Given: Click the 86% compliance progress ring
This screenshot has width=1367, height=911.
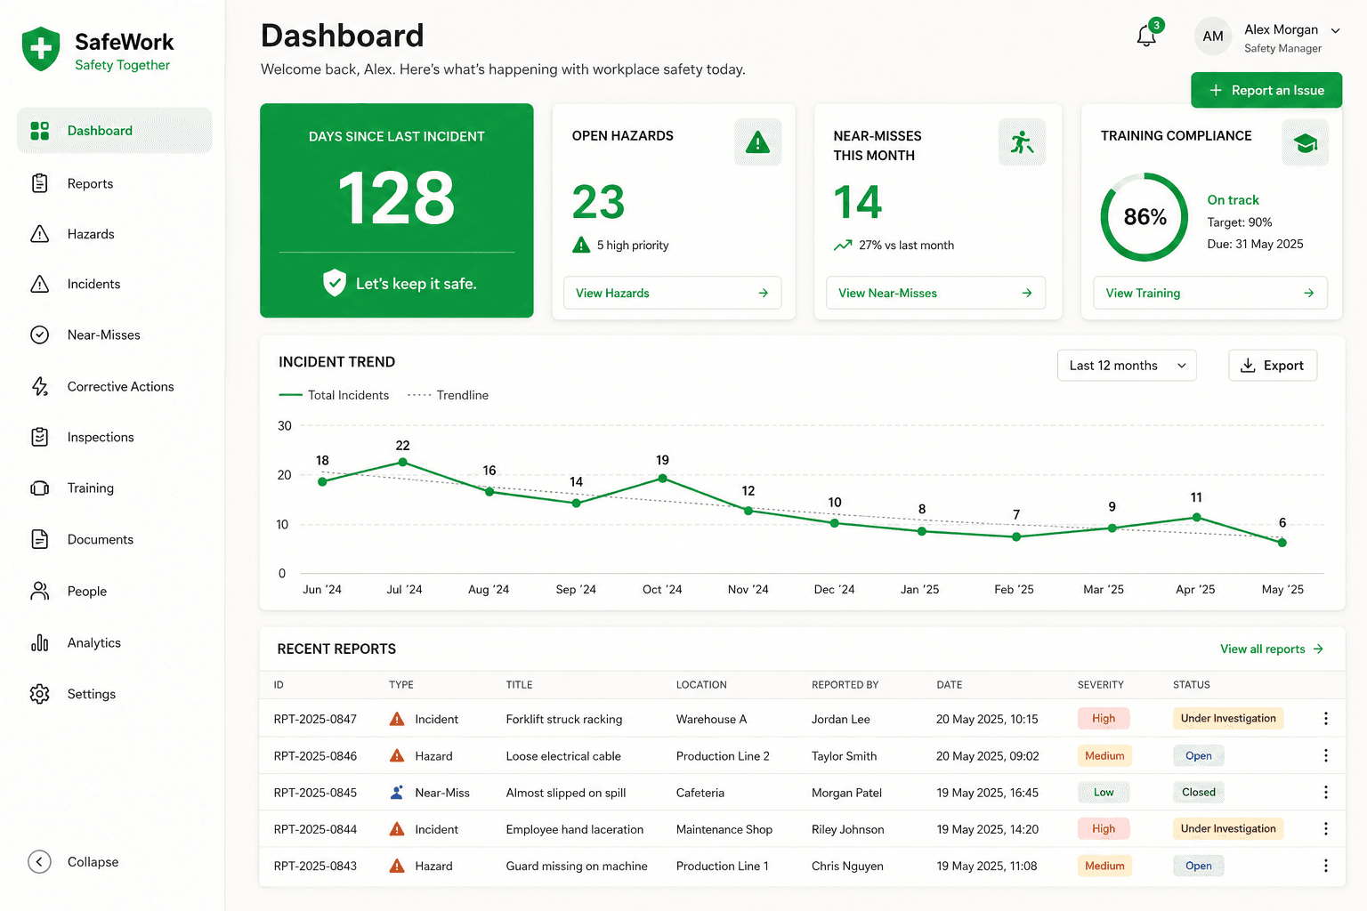Looking at the screenshot, I should (1145, 217).
